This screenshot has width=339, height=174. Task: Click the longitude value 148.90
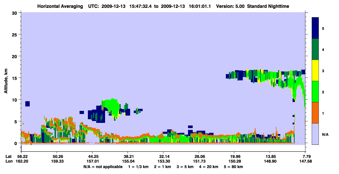(270, 161)
